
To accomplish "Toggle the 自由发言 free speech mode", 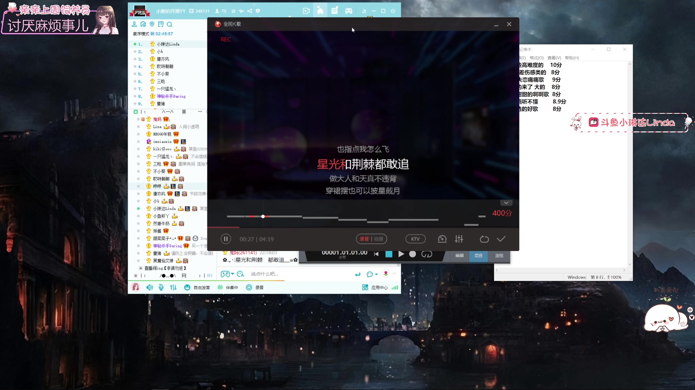I will pyautogui.click(x=197, y=287).
